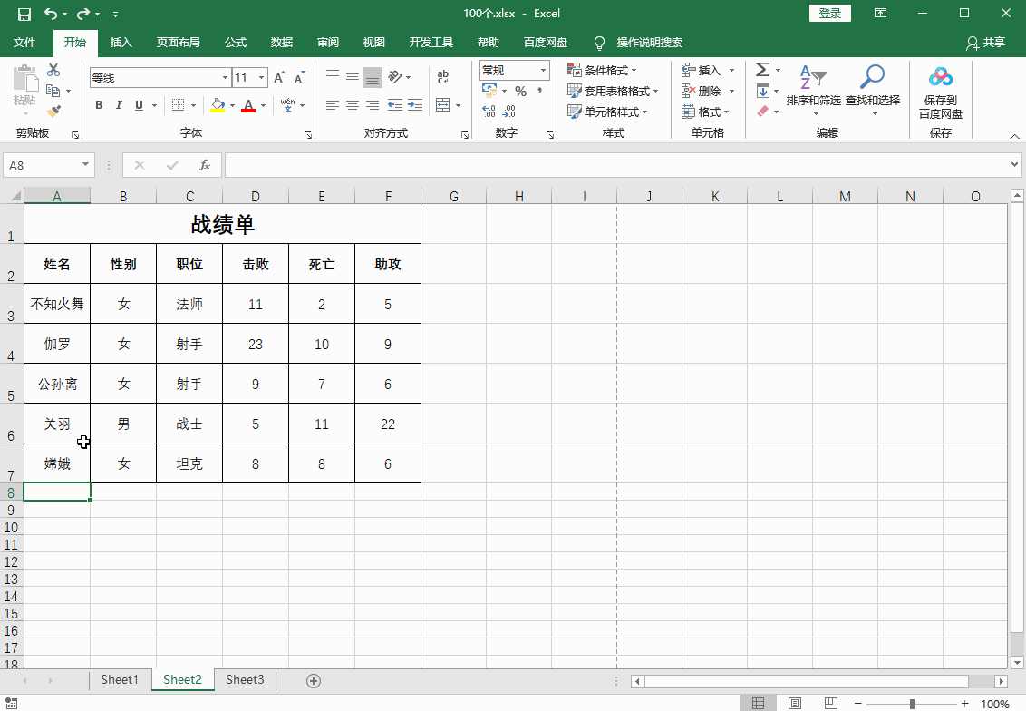Open the font name dropdown
Image resolution: width=1026 pixels, height=711 pixels.
pyautogui.click(x=225, y=78)
